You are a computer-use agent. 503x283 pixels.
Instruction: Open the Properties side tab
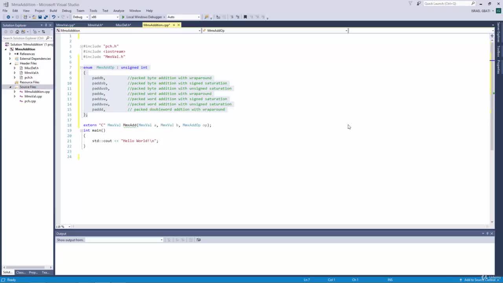tap(499, 67)
